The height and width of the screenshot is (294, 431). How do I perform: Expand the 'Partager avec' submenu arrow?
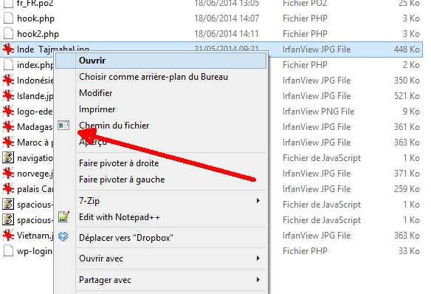258,280
